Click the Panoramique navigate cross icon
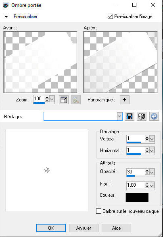Screen dimensions: 163x237 tap(125, 100)
